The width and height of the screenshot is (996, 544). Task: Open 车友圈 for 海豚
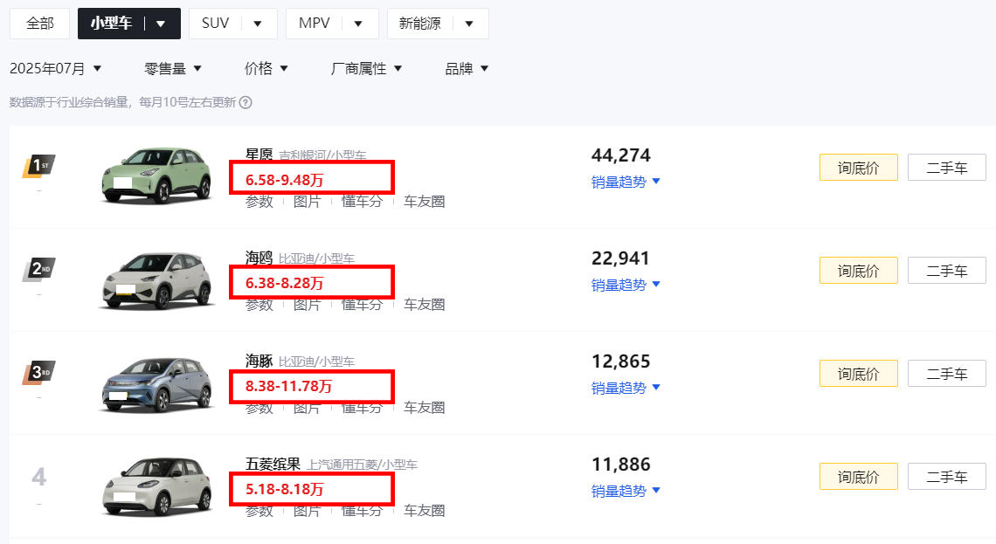(425, 408)
